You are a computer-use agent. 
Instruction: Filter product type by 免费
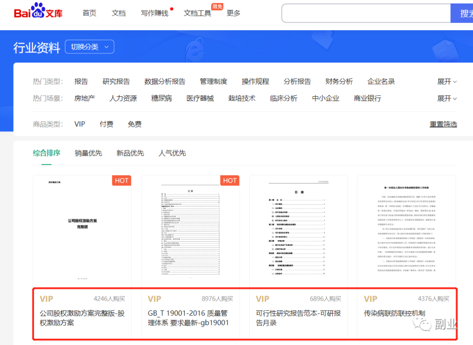pyautogui.click(x=134, y=124)
